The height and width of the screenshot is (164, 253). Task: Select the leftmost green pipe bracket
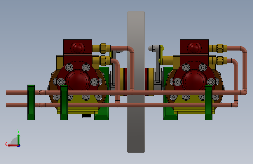coord(31,102)
